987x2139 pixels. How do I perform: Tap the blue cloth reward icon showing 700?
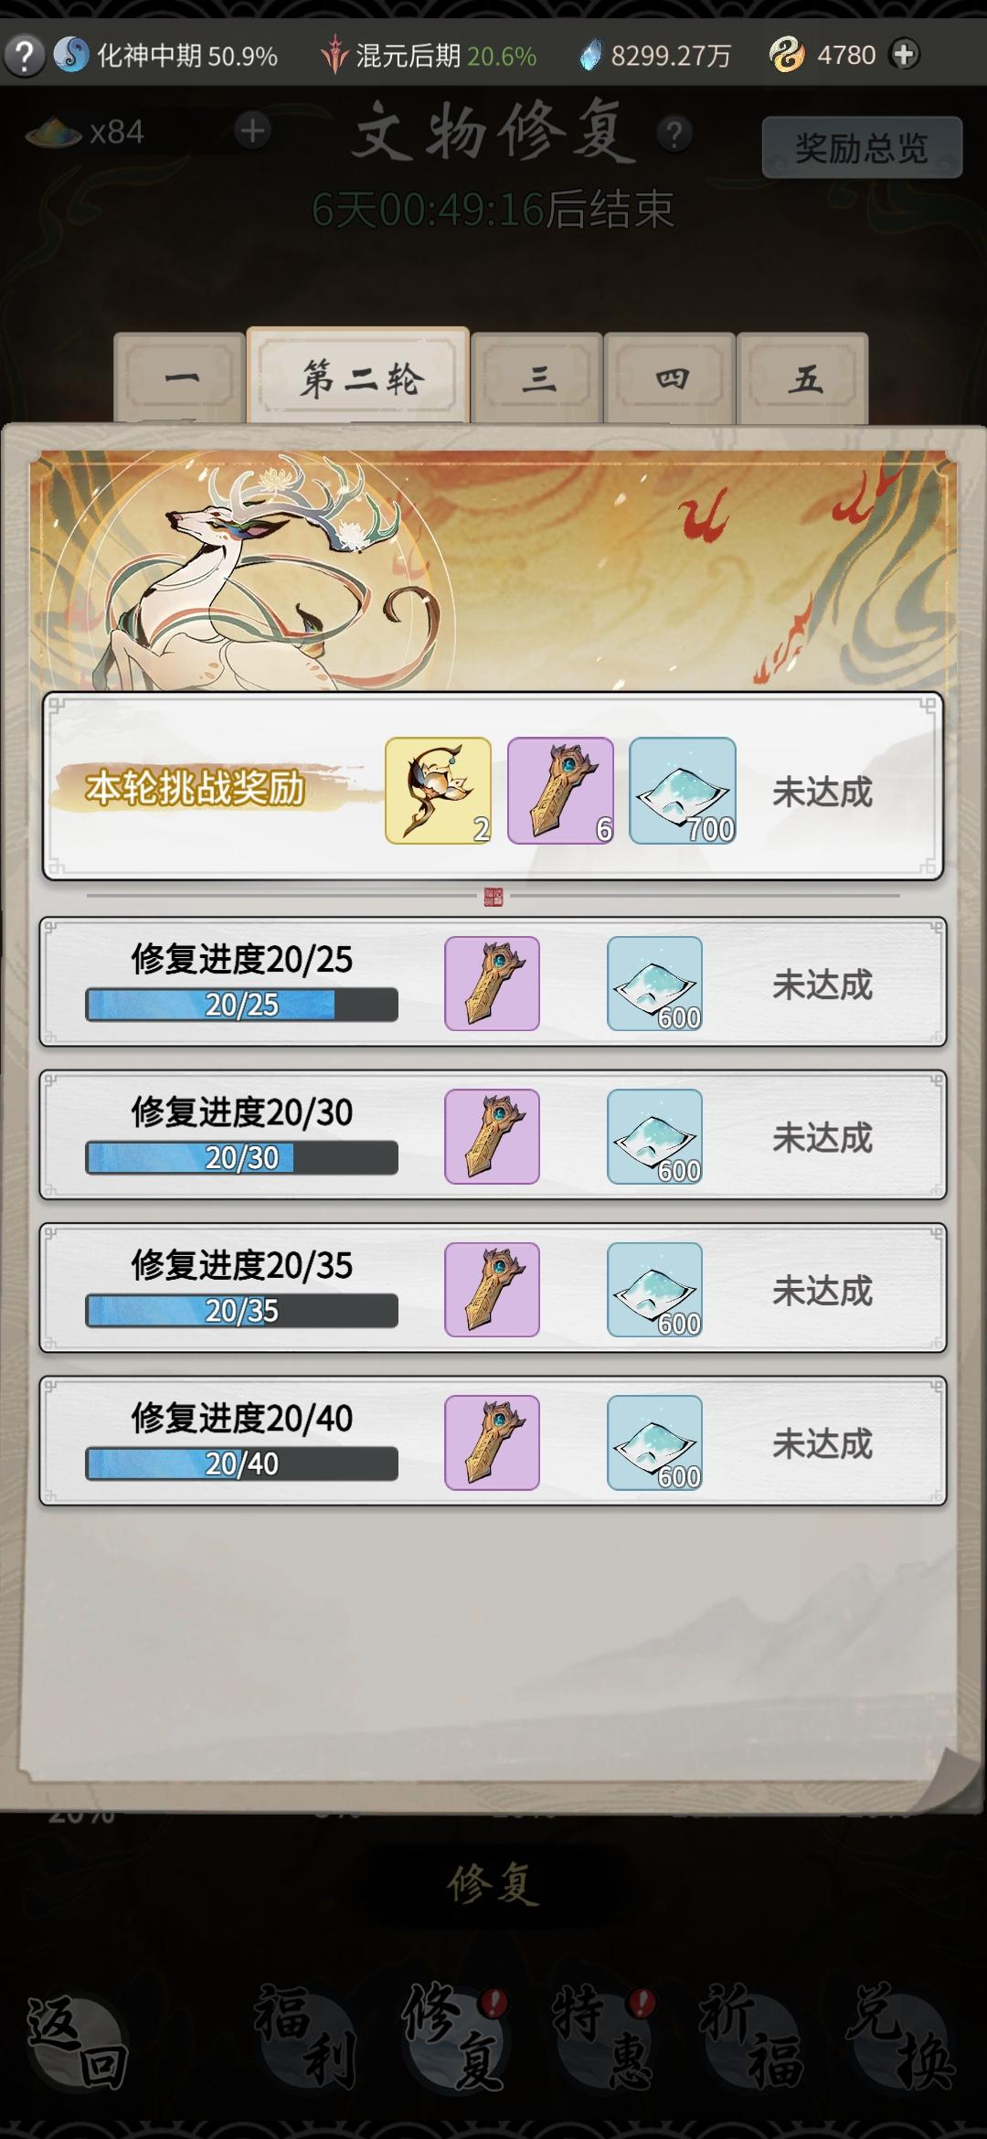683,791
